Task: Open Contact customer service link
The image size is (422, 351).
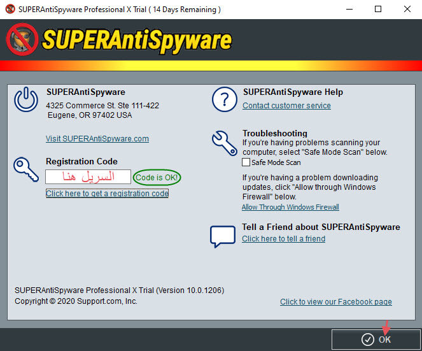Action: click(x=286, y=106)
